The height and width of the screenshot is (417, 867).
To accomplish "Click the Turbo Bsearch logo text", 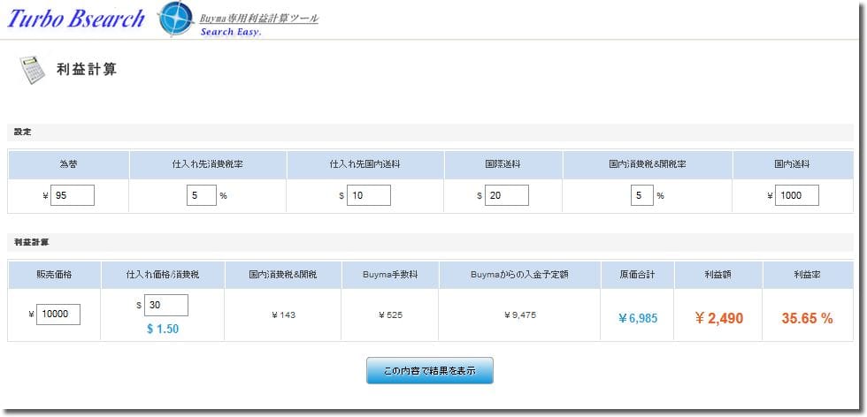I will [76, 19].
